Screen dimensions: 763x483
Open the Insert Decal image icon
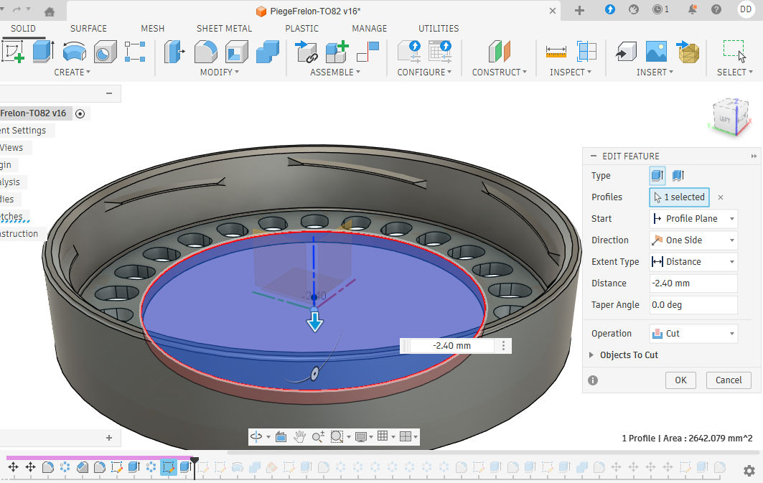(656, 51)
